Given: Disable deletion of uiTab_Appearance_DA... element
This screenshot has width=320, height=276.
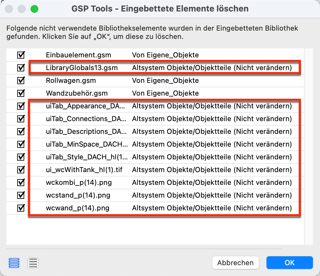Looking at the screenshot, I should point(21,106).
